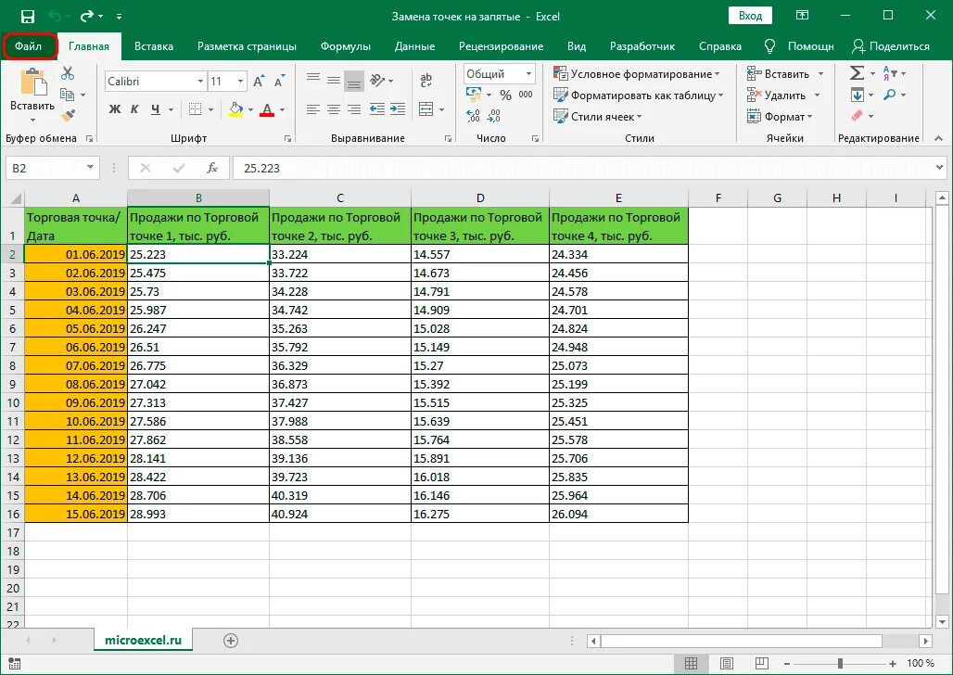The height and width of the screenshot is (675, 953).
Task: Expand the formula bar chevron
Action: pos(940,167)
